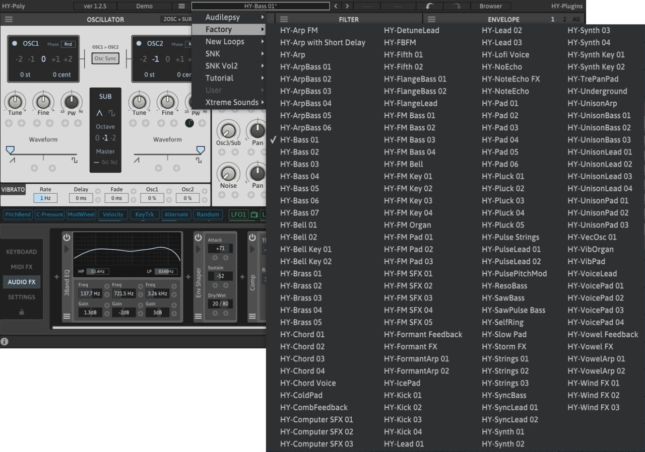The width and height of the screenshot is (645, 452).
Task: Toggle Env Shaper power button
Action: tap(198, 238)
